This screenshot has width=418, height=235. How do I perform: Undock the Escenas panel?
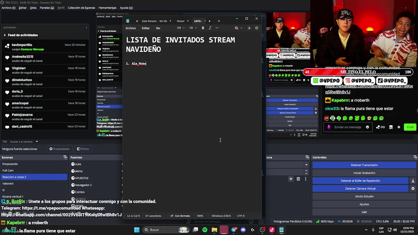[65, 157]
